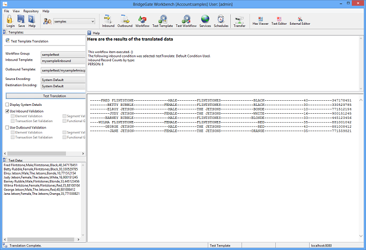366x250 pixels.
Task: Open the Repository menu
Action: coord(31,11)
